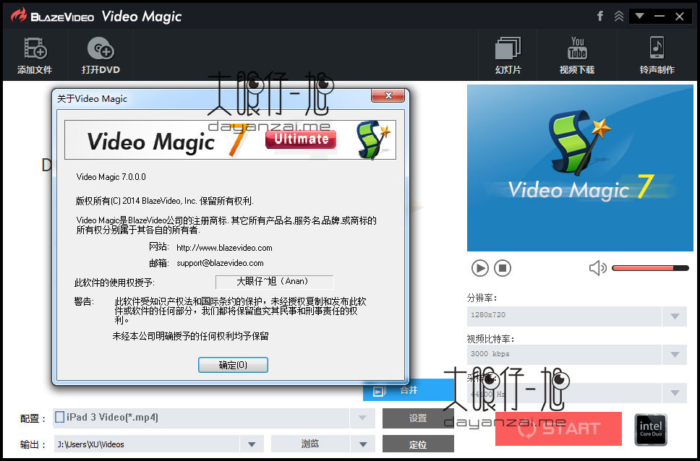This screenshot has width=700, height=461.
Task: Click the support@blazevideo.com email text
Action: (220, 263)
